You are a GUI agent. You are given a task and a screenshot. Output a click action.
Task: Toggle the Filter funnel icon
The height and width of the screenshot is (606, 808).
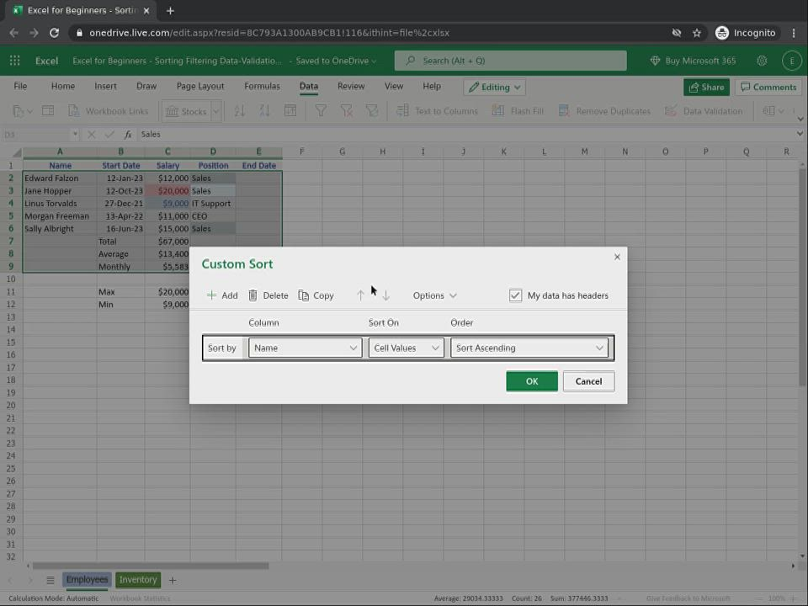click(321, 111)
